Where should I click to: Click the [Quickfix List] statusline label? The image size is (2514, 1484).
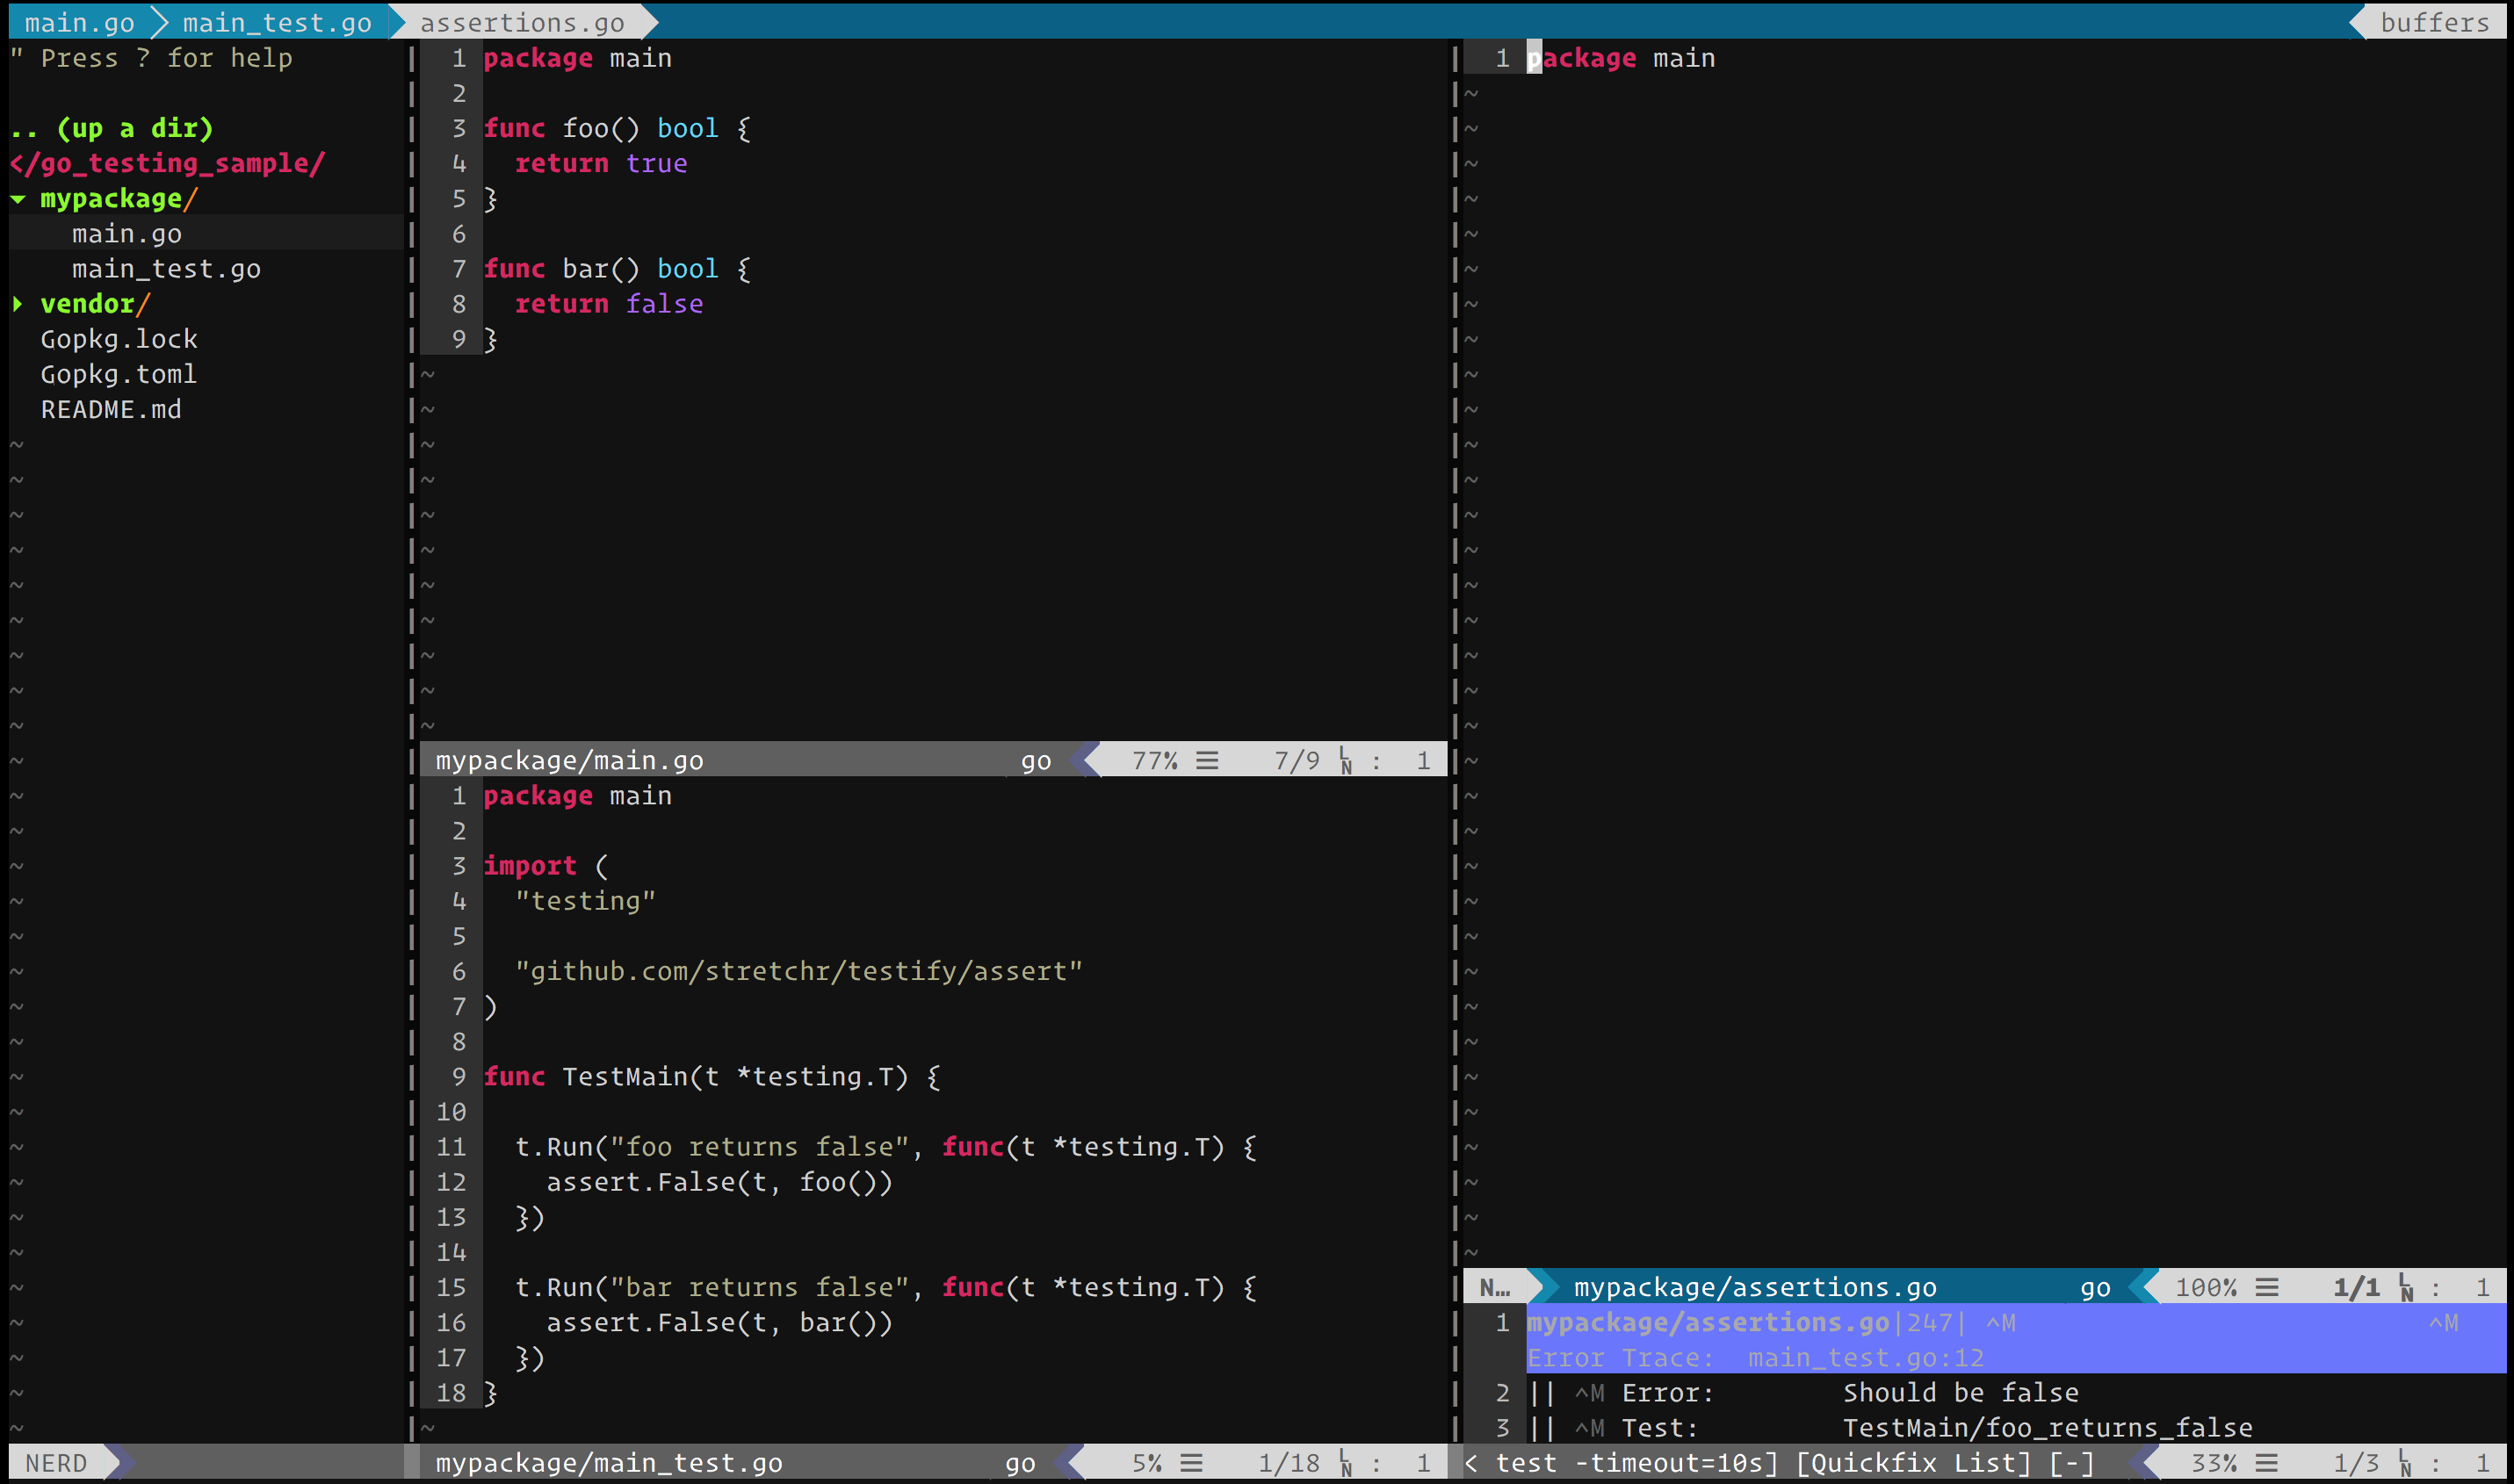click(1914, 1463)
